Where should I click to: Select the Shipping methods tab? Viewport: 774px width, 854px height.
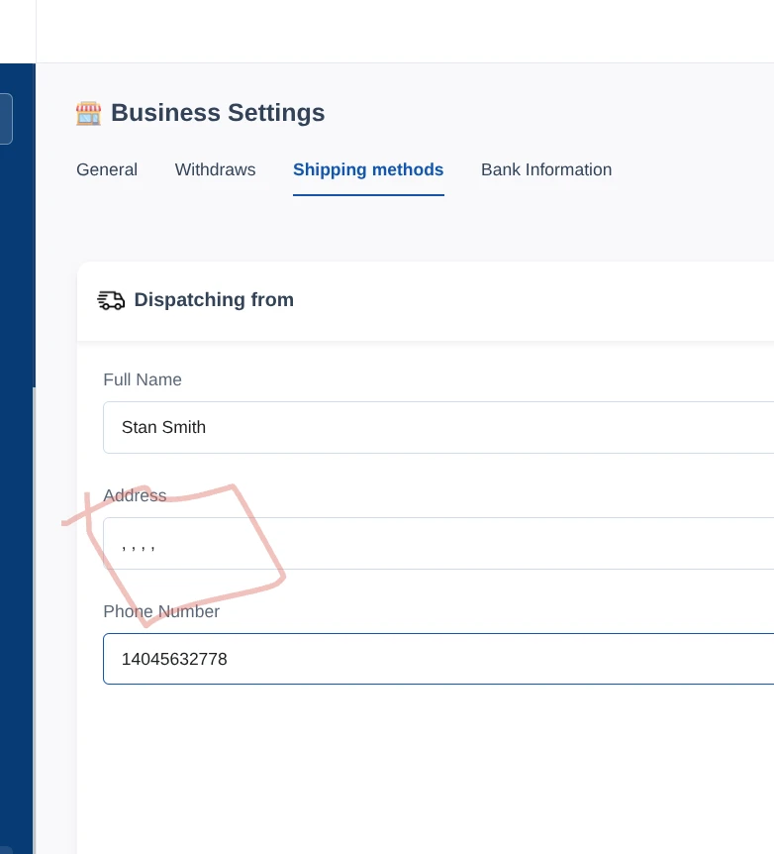(368, 169)
